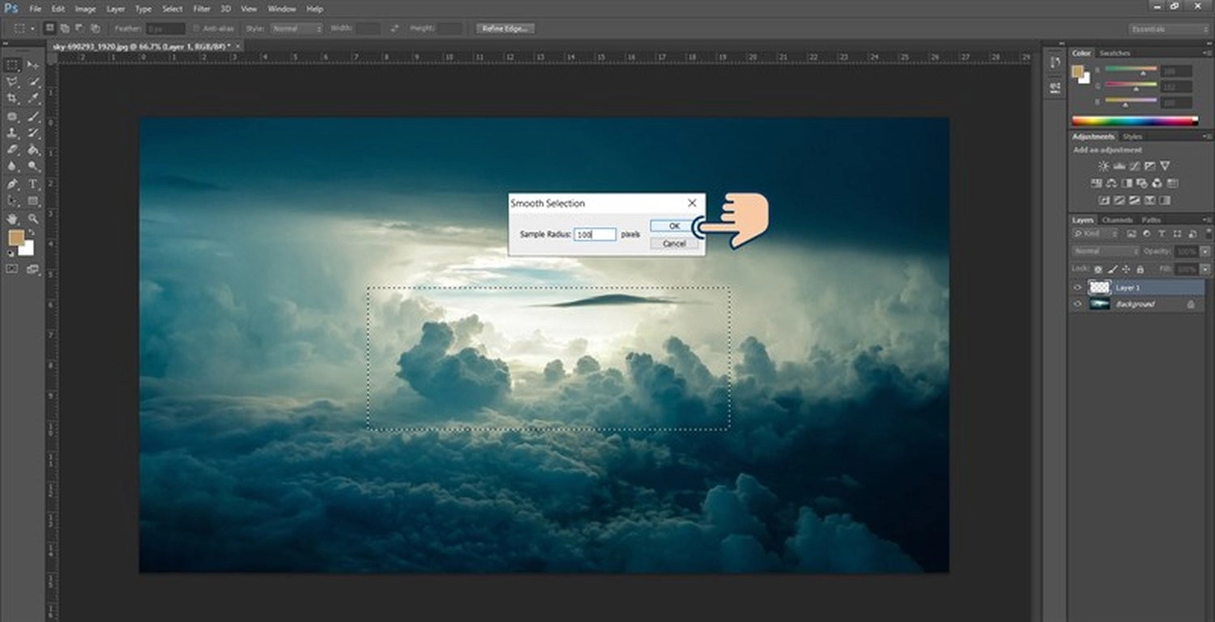Image resolution: width=1215 pixels, height=622 pixels.
Task: Hide Layer 1 with its eye icon
Action: click(x=1077, y=288)
